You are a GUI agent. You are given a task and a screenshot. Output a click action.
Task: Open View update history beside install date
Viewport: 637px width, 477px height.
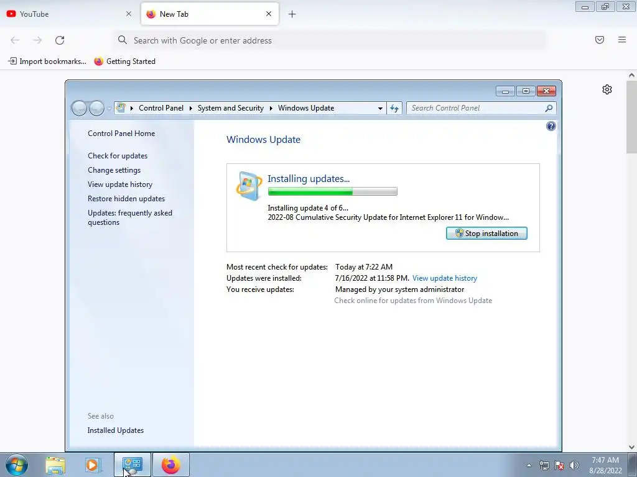pos(444,278)
